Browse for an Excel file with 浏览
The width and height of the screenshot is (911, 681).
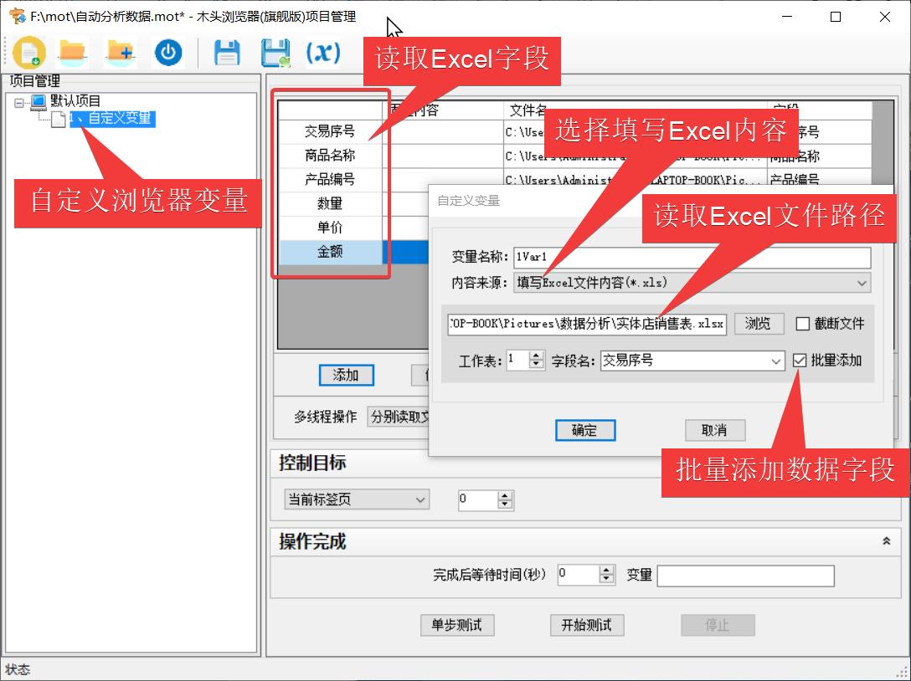(758, 324)
